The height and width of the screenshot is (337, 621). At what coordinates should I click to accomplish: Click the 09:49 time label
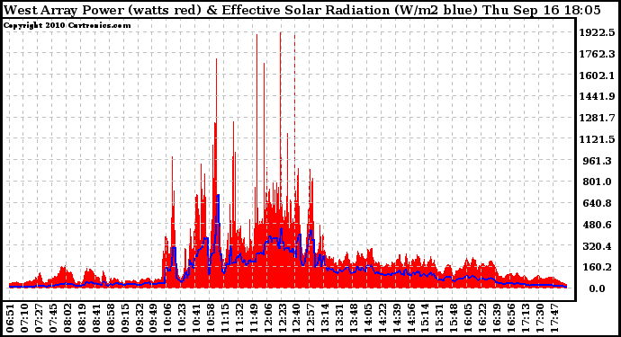[153, 318]
